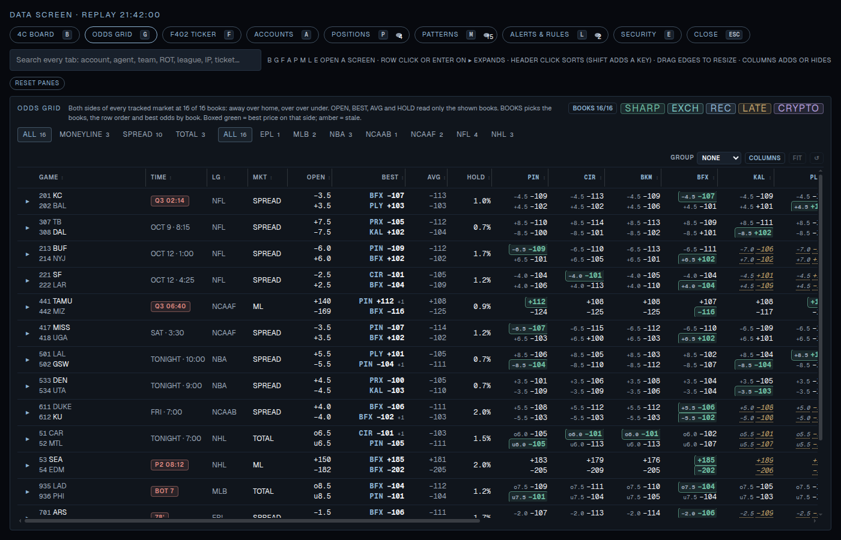841x540 pixels.
Task: Click the boxed BFX -4.5 -107 best price
Action: click(x=697, y=196)
